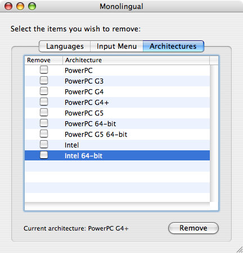Zoom the window with green button
Viewport: 243px width, 253px height.
coord(32,6)
